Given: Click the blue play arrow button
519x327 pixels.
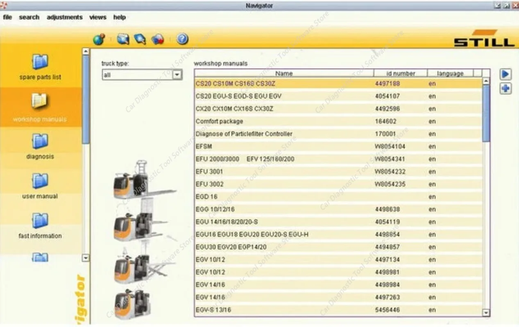Looking at the screenshot, I should (505, 74).
